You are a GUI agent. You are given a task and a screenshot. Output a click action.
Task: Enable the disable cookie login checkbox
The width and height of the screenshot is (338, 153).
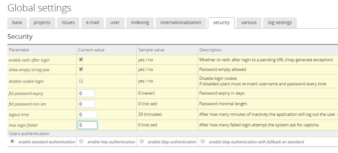tap(81, 81)
